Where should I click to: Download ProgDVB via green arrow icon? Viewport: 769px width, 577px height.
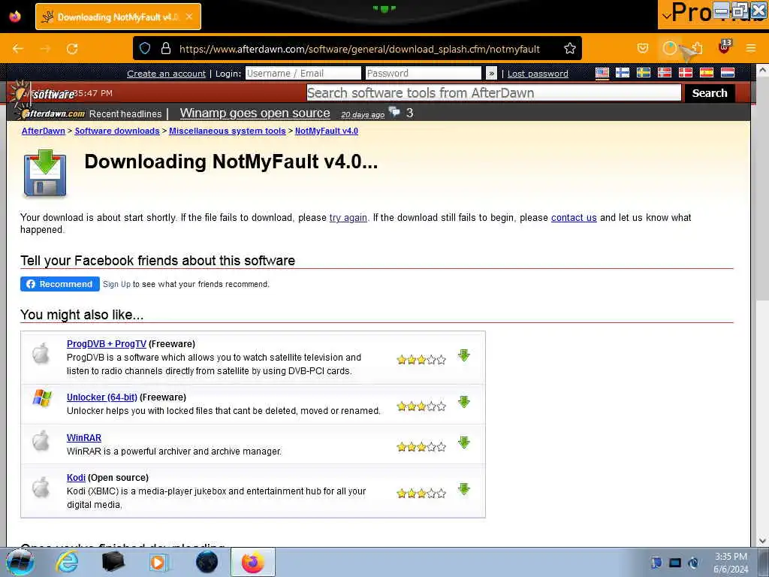click(x=464, y=355)
